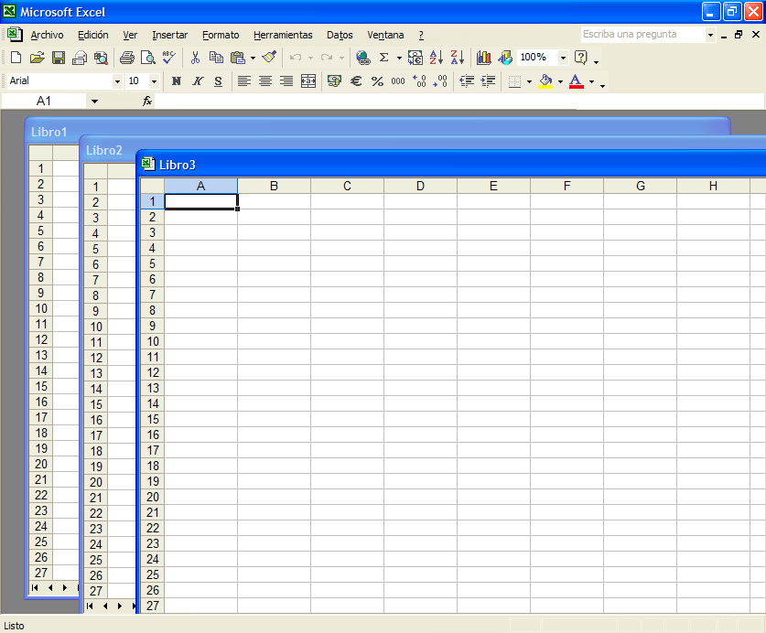766x633 pixels.
Task: Open the Formato menu
Action: (x=221, y=35)
